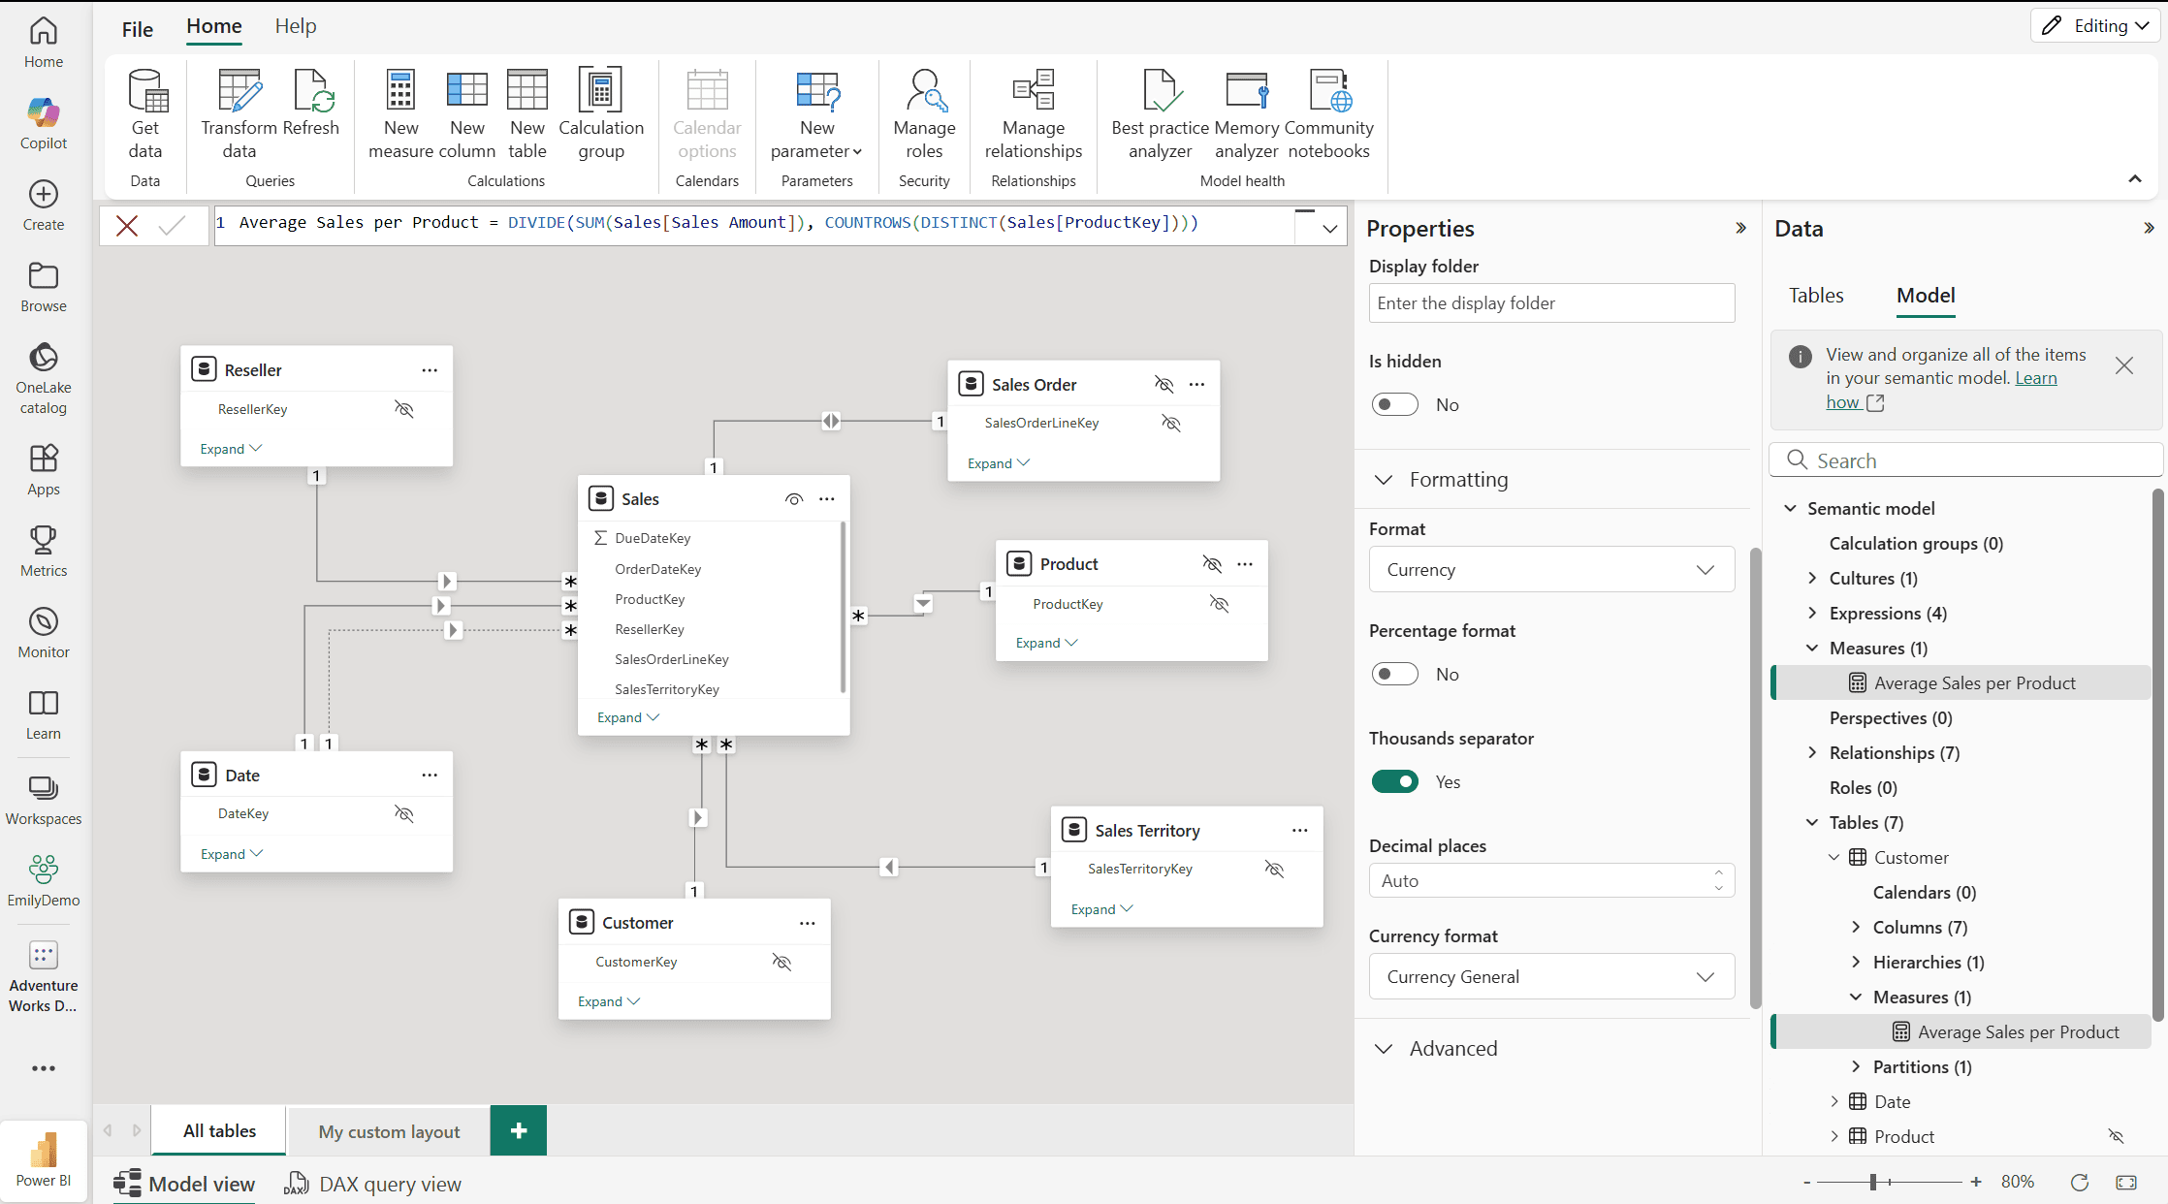Open Manage relationships in the ribbon
The height and width of the screenshot is (1204, 2168).
tap(1033, 113)
